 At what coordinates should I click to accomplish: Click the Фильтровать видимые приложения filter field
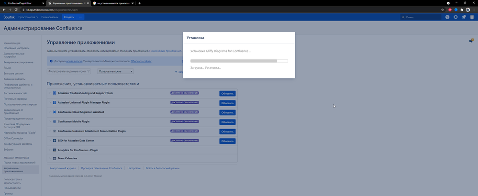point(69,71)
